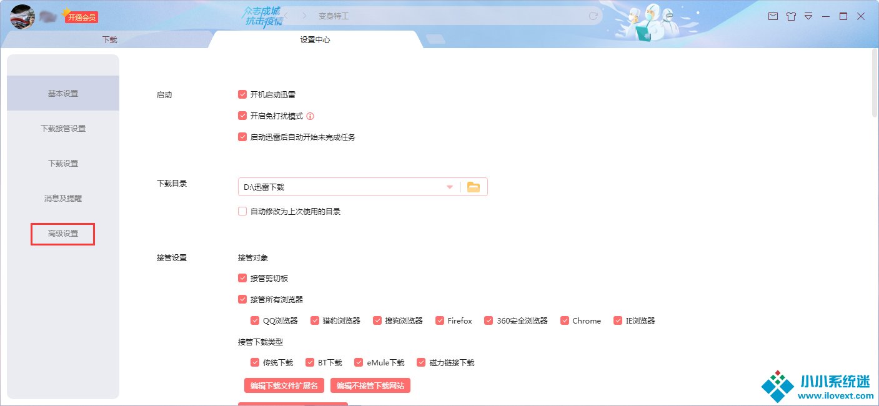Uncheck 猎豹浏览器 checkbox
The image size is (879, 406).
tap(315, 320)
